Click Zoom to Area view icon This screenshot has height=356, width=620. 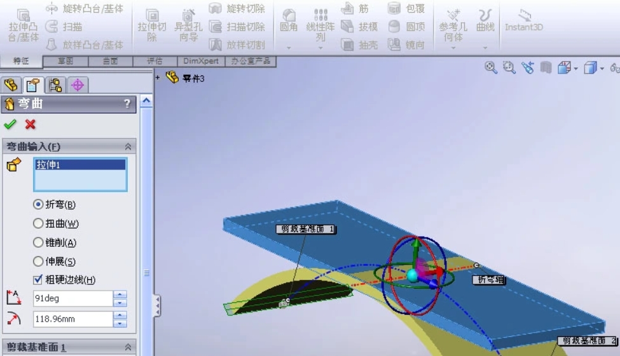[x=509, y=67]
